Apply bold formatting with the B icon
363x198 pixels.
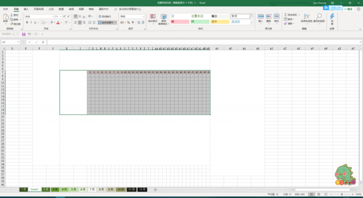[27, 23]
